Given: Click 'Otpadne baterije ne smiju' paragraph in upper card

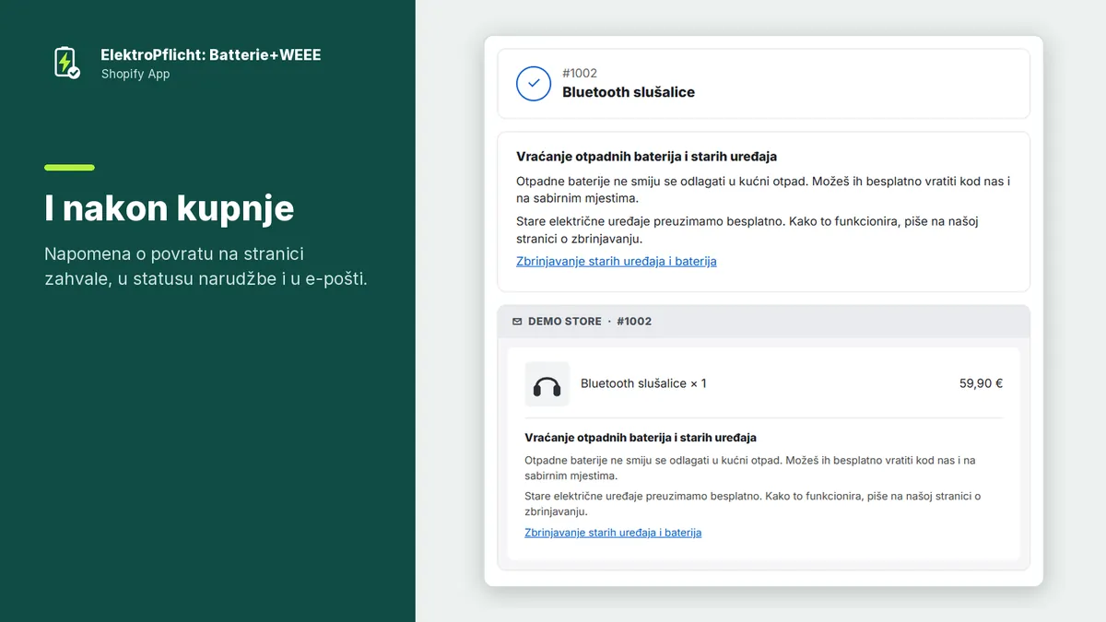Looking at the screenshot, I should tap(763, 190).
